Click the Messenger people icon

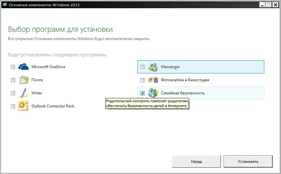pos(153,67)
